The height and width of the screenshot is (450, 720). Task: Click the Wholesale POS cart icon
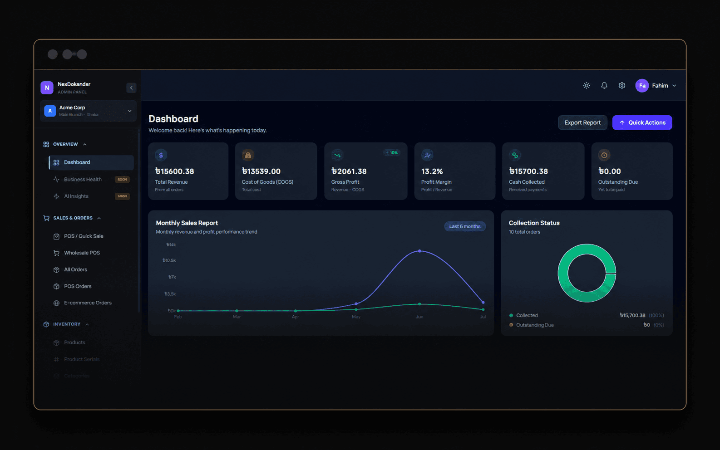coord(56,253)
